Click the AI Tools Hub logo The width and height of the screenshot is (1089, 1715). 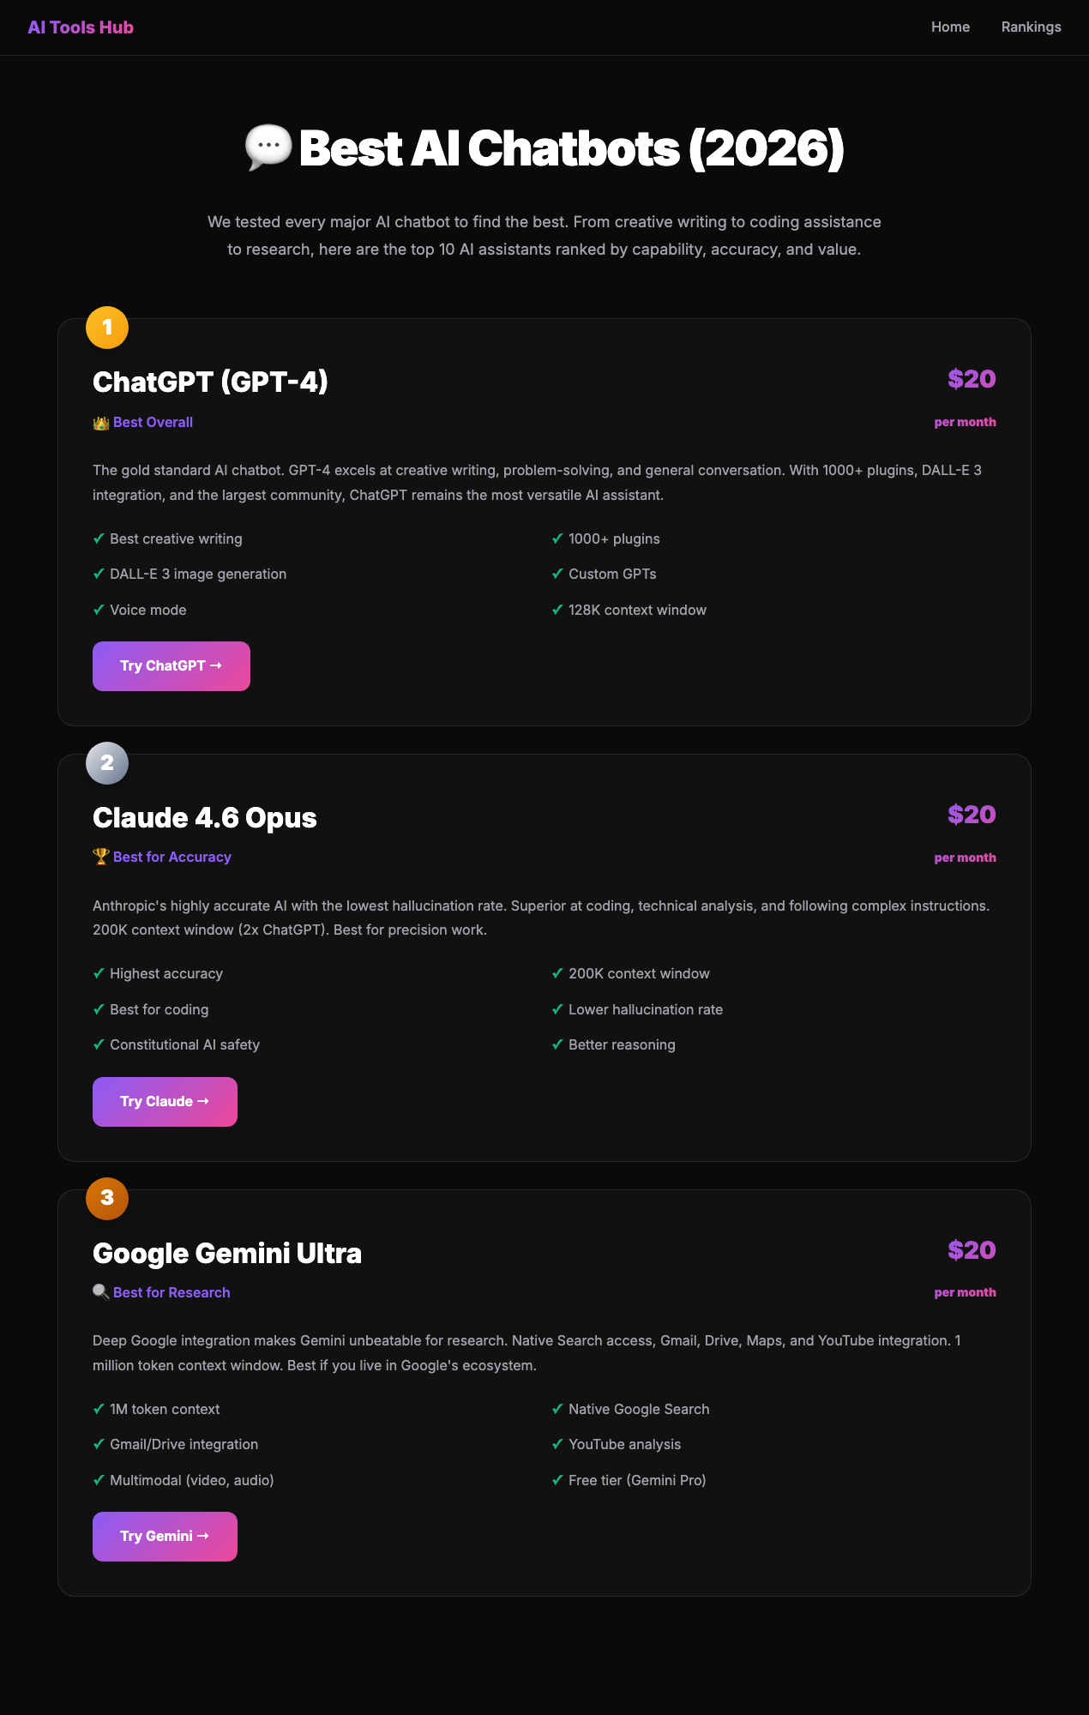coord(80,27)
